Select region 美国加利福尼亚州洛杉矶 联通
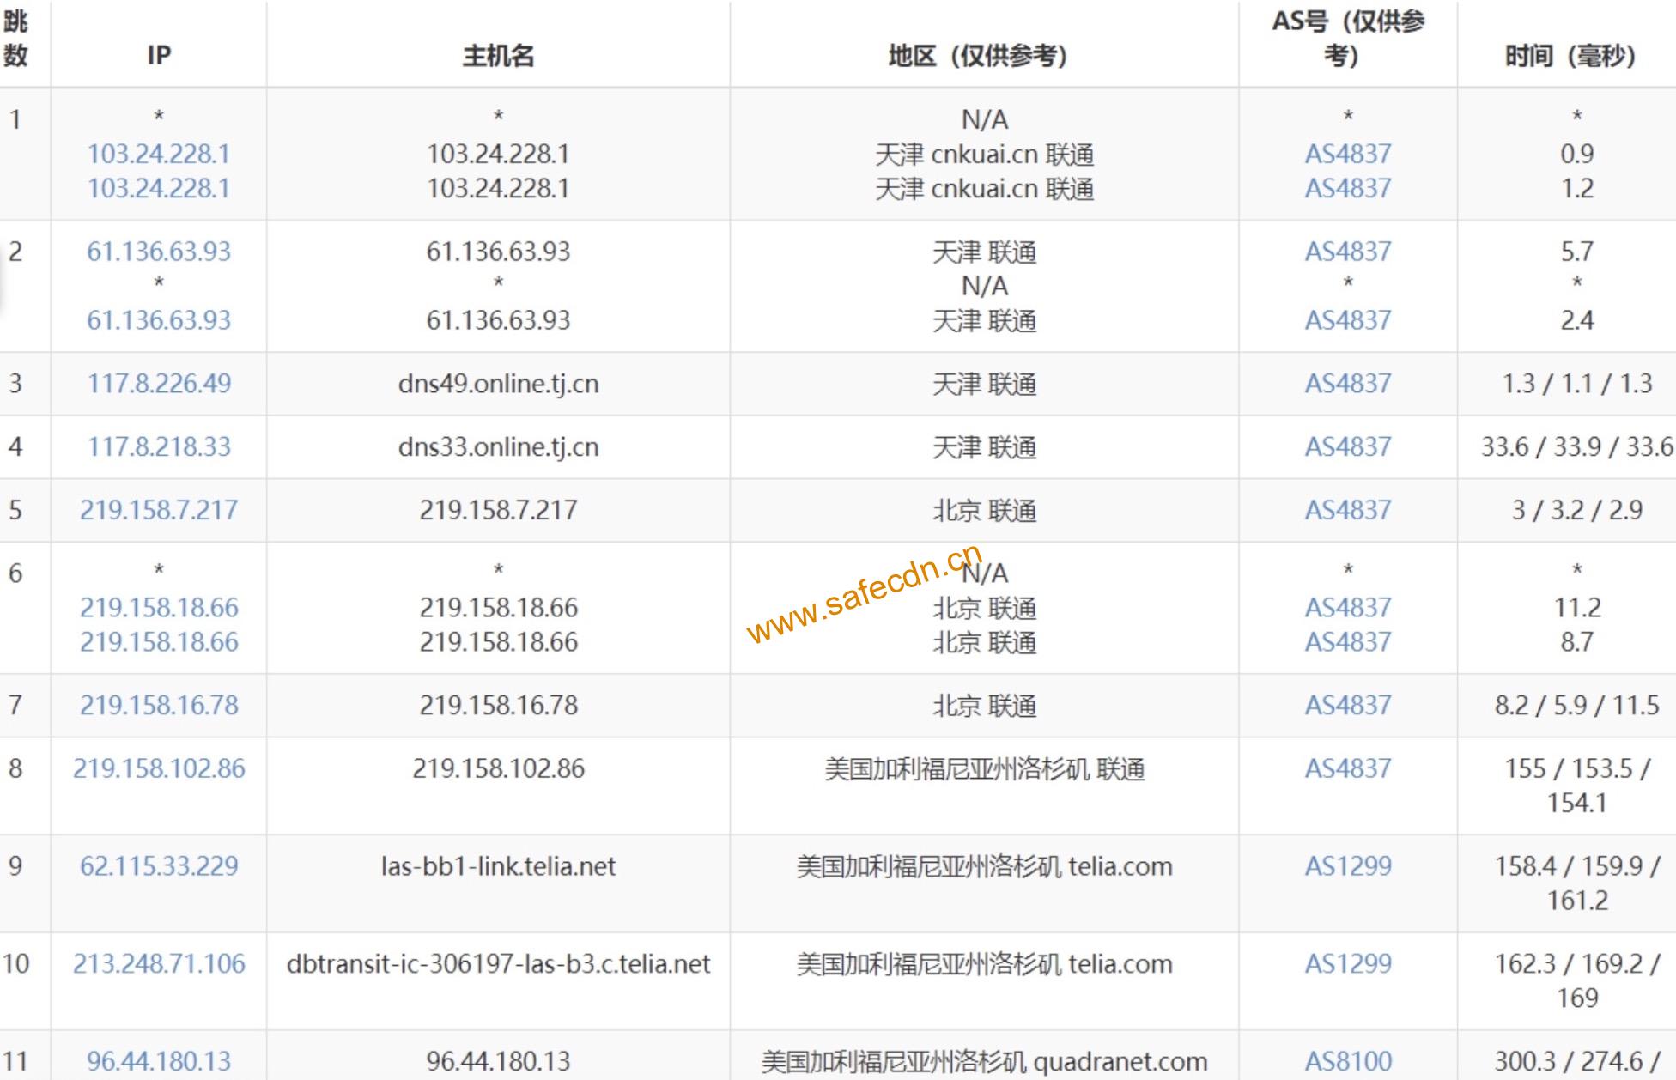The height and width of the screenshot is (1080, 1676). point(984,768)
